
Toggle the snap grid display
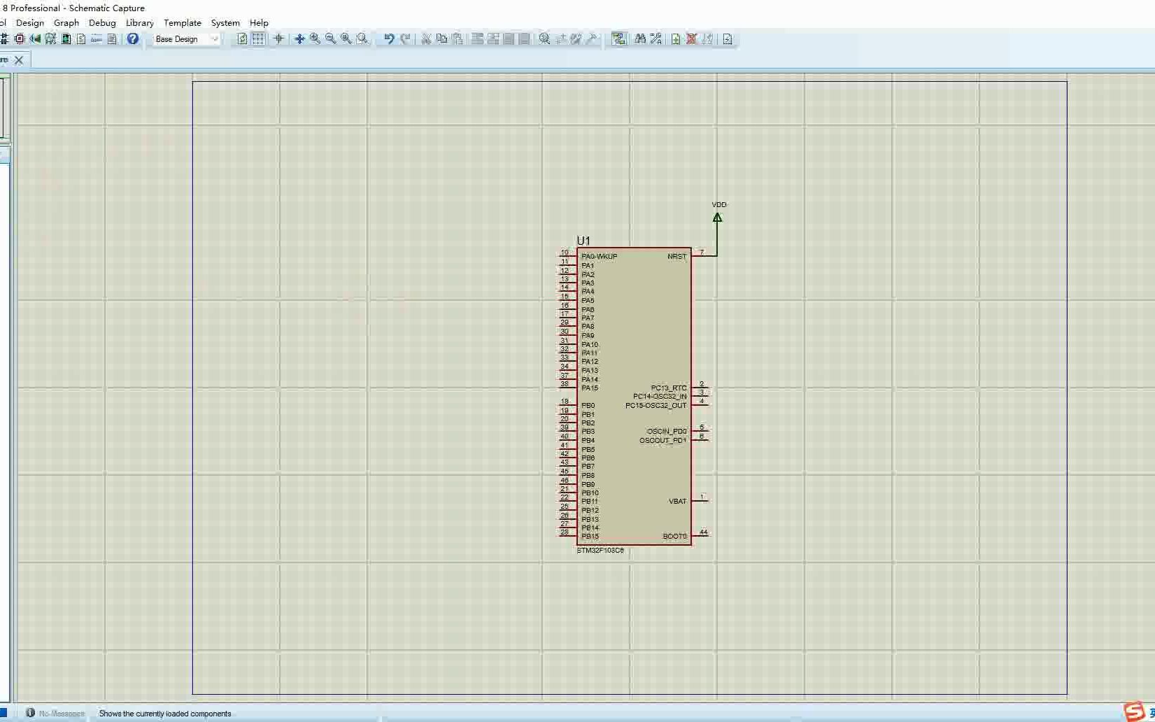[x=258, y=39]
